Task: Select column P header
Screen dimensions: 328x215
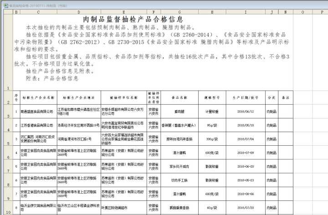Action: pos(320,12)
